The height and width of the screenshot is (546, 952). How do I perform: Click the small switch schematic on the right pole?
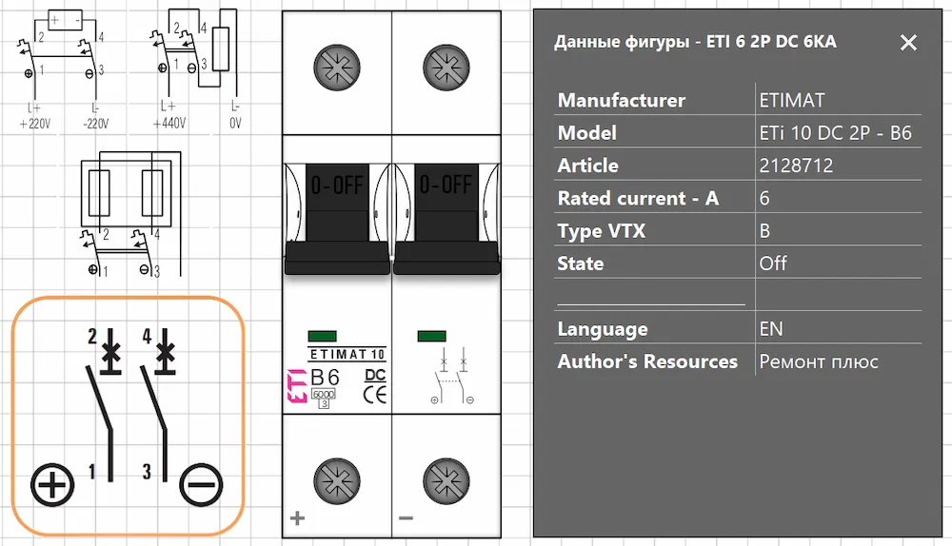[452, 376]
